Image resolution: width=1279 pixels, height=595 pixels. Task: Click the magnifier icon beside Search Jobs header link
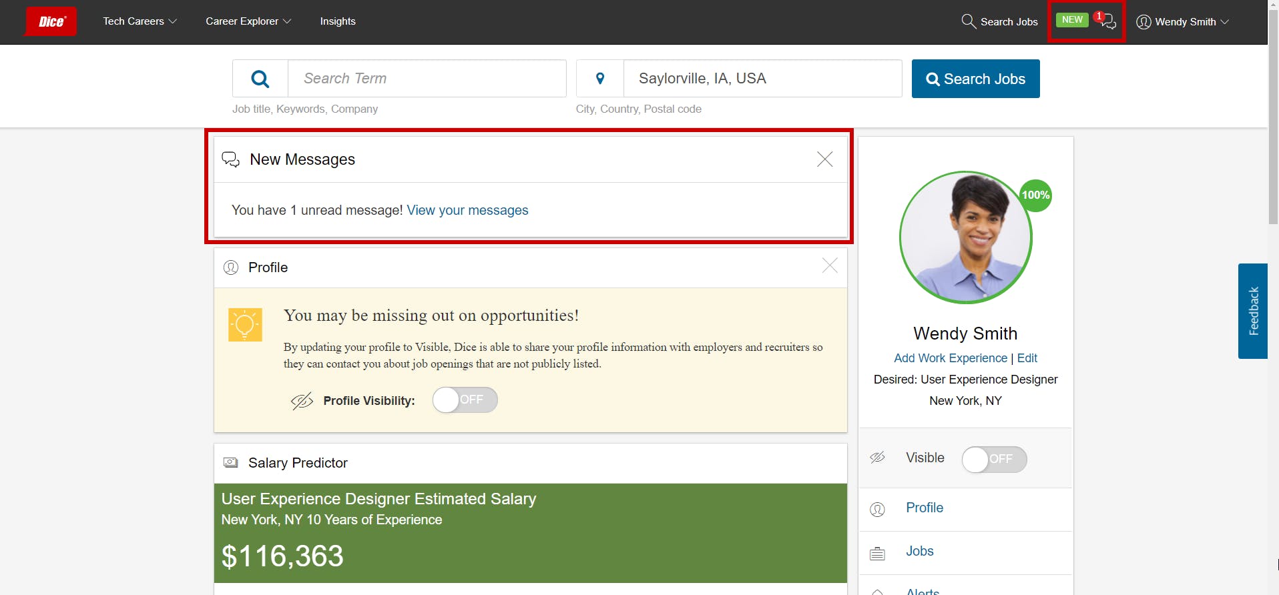tap(969, 21)
